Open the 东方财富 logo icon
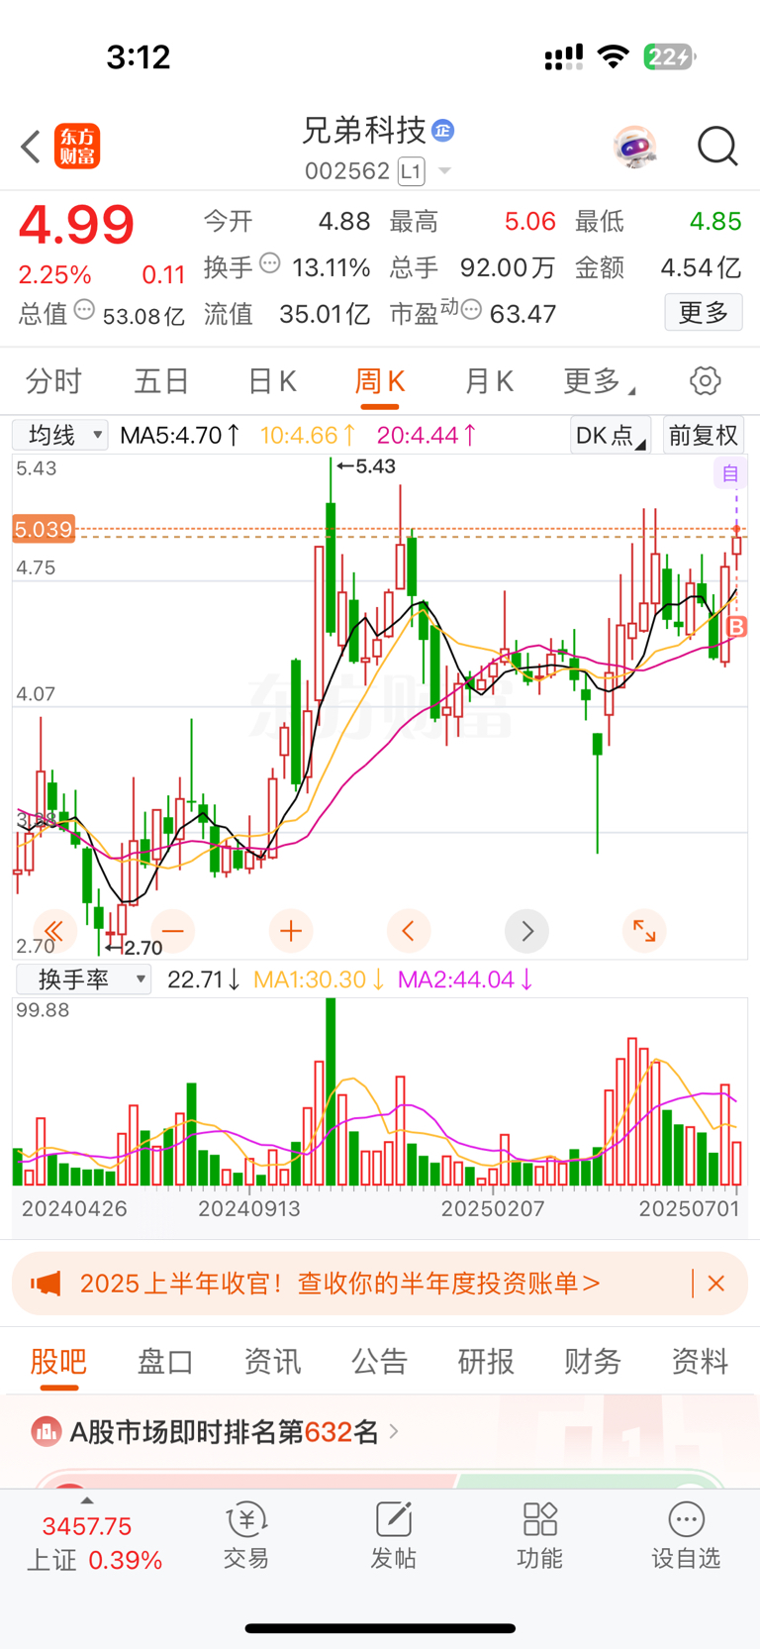Viewport: 761px width, 1649px height. pos(77,147)
